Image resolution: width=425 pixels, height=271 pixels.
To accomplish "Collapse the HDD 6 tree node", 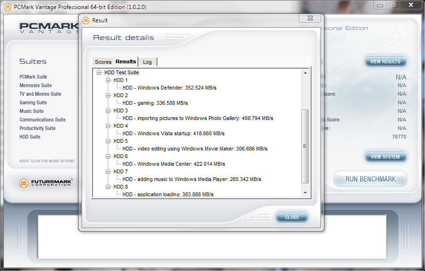I will (x=108, y=157).
